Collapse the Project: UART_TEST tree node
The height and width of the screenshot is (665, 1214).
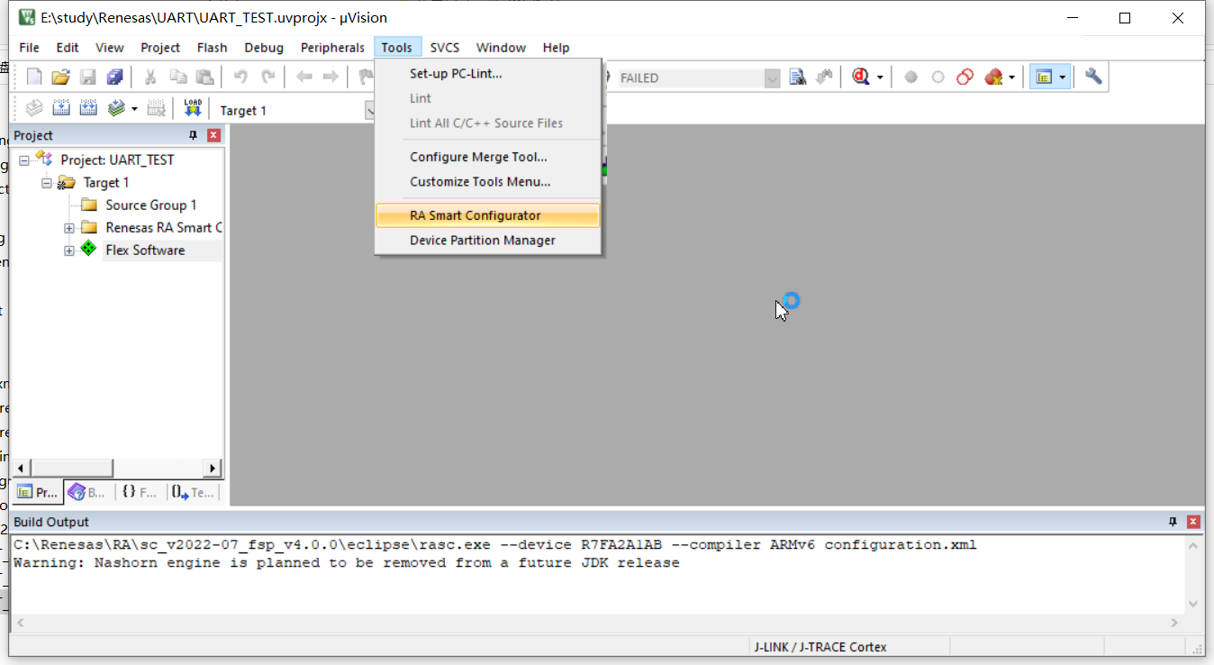(24, 160)
